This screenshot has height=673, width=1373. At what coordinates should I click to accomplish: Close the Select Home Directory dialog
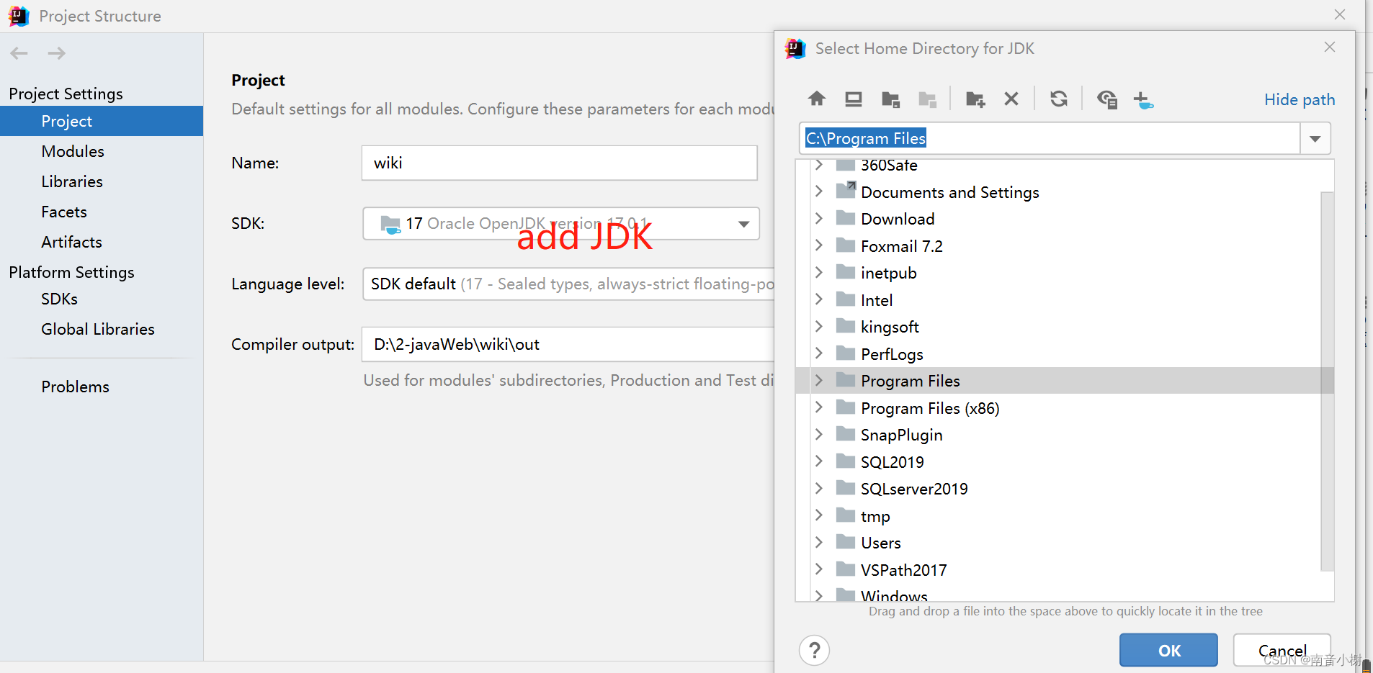[1330, 47]
